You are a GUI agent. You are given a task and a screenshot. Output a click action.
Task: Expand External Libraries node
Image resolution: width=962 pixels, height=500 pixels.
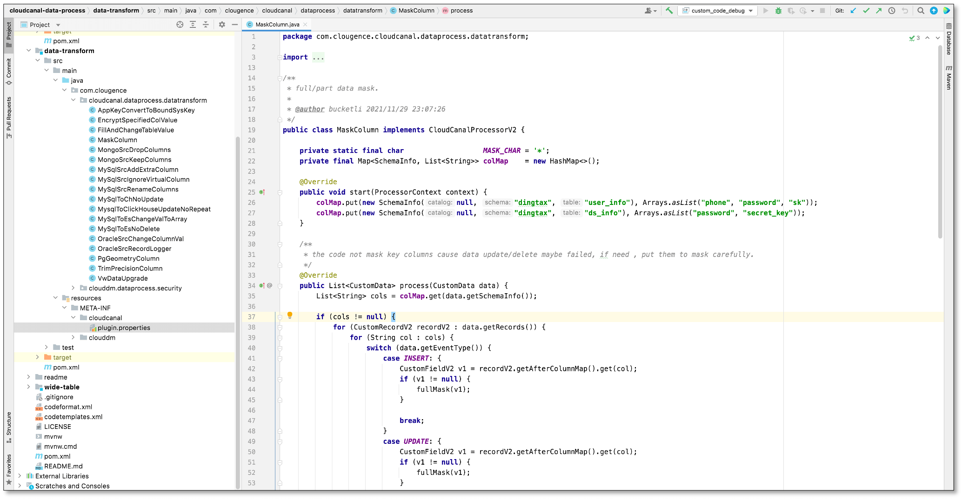tap(20, 476)
